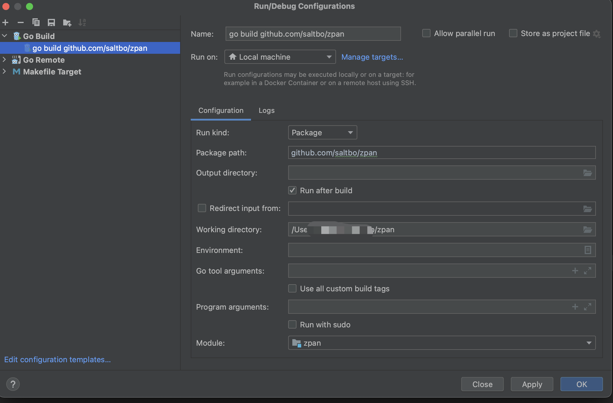Screen dimensions: 613x403
Task: Click plus icon in Go tool arguments
Action: [x=575, y=271]
